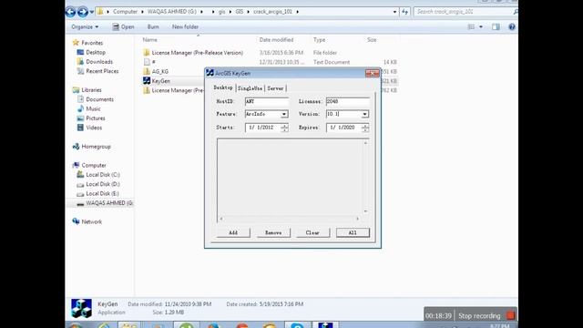Open the Videos library

point(94,128)
